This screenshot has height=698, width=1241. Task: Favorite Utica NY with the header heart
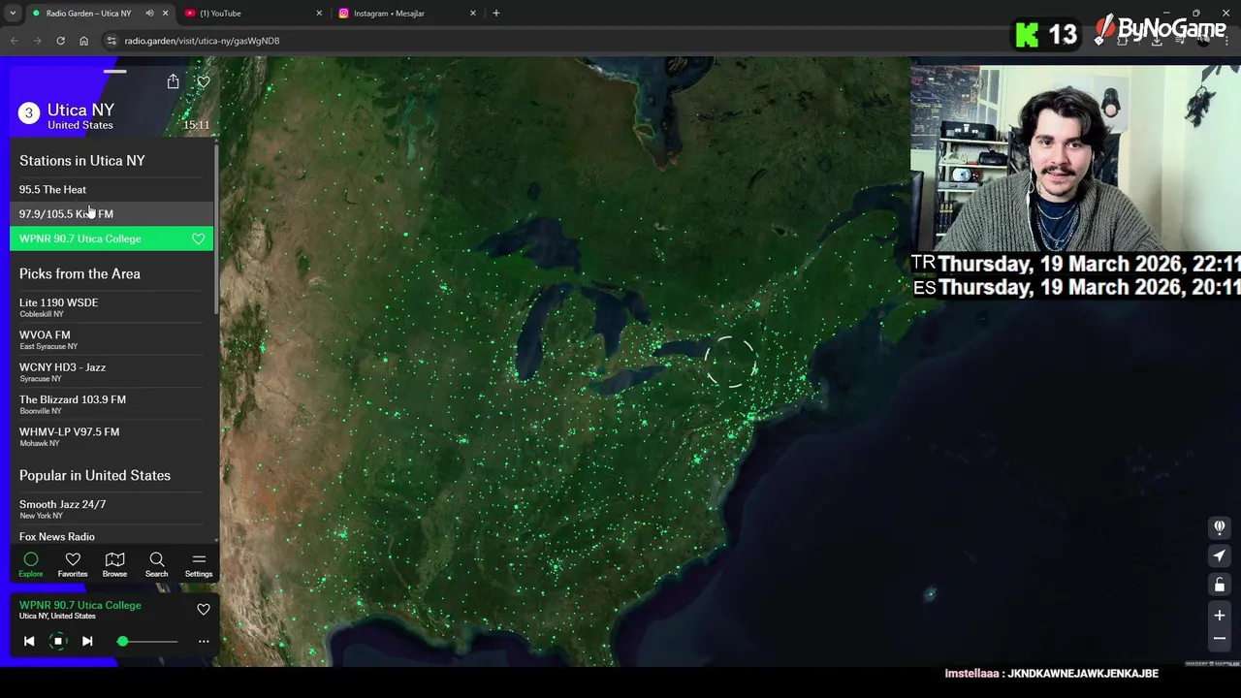pyautogui.click(x=204, y=81)
